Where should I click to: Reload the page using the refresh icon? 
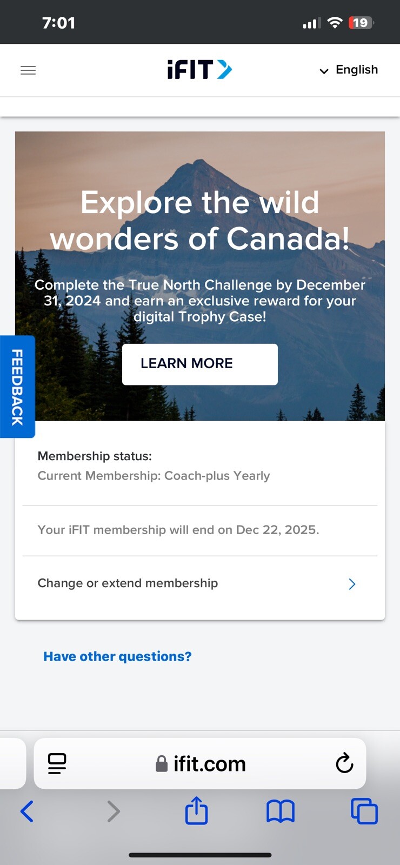click(x=344, y=763)
